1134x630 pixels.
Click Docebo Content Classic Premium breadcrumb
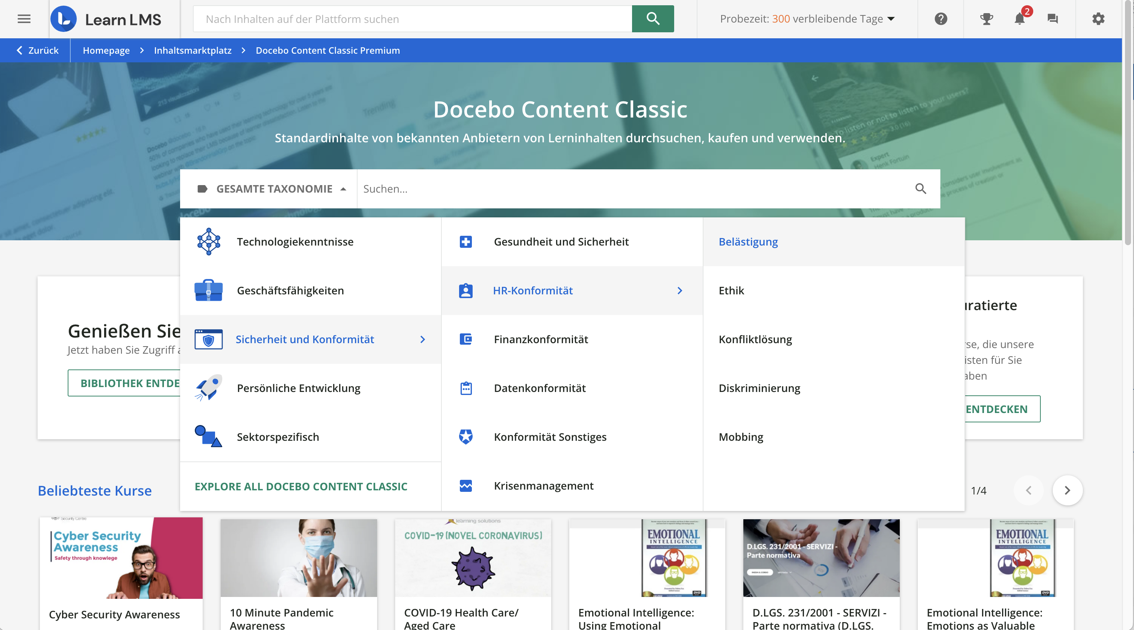[x=327, y=50]
